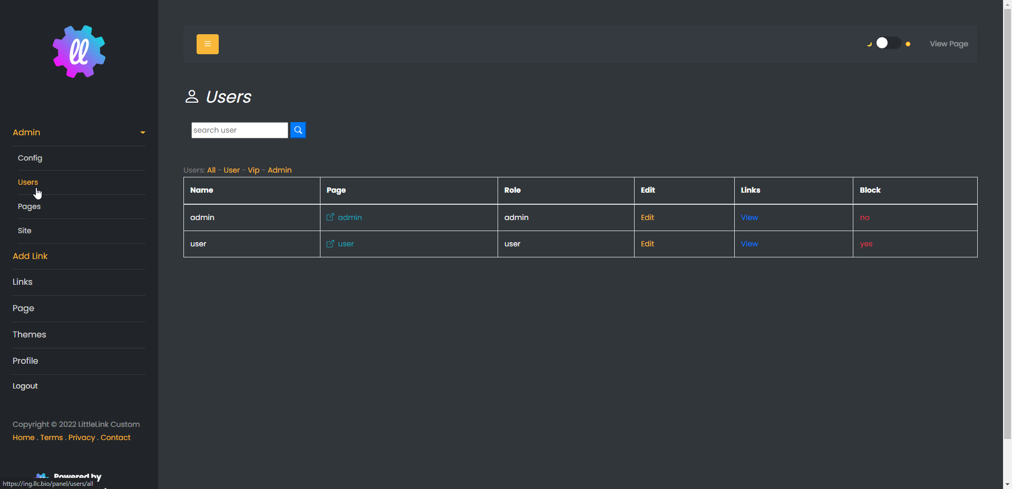Focus the search user input field
Viewport: 1012px width, 489px height.
239,130
